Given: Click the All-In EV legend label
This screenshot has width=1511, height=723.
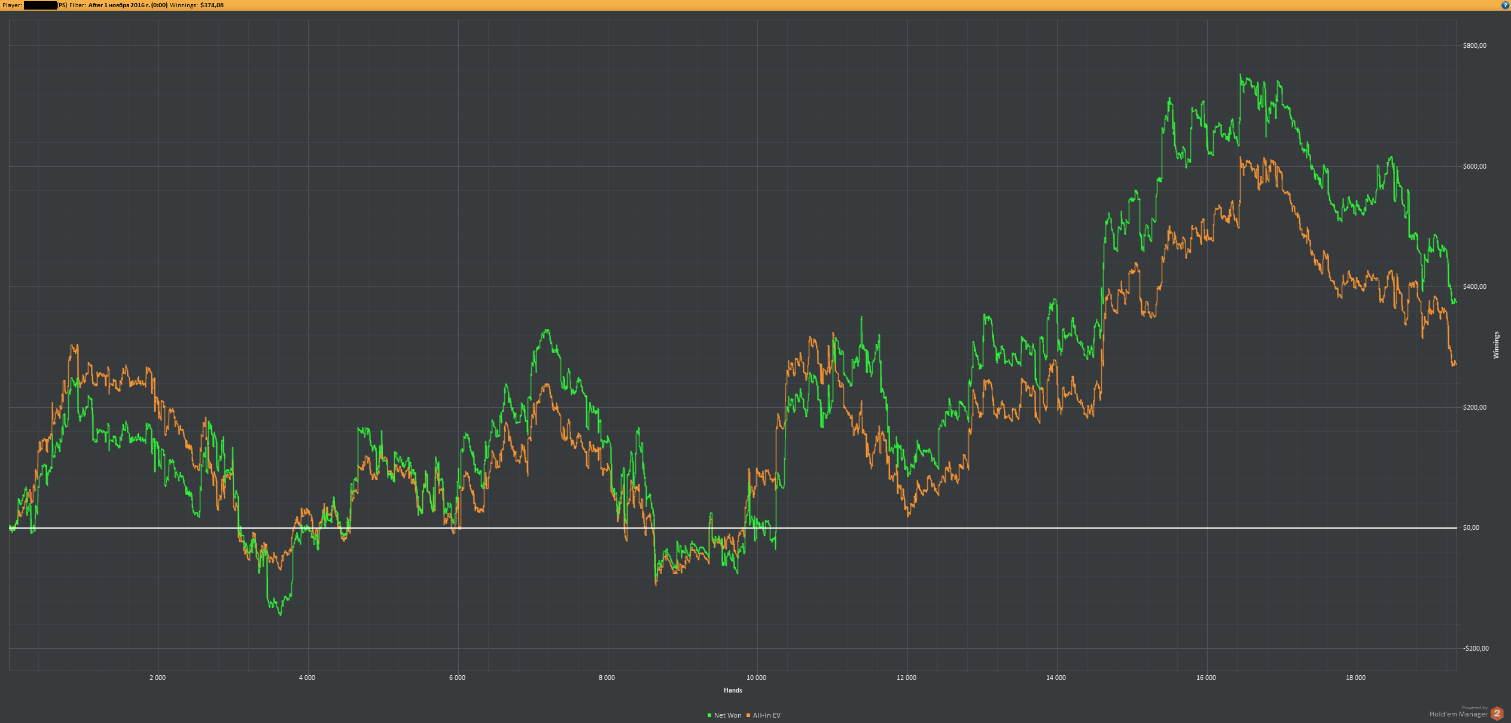Looking at the screenshot, I should [766, 715].
